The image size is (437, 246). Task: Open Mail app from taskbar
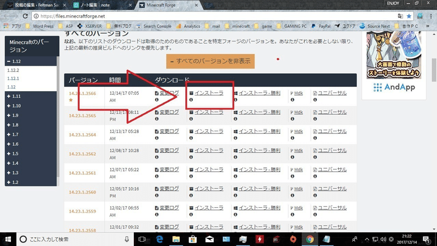point(209,239)
